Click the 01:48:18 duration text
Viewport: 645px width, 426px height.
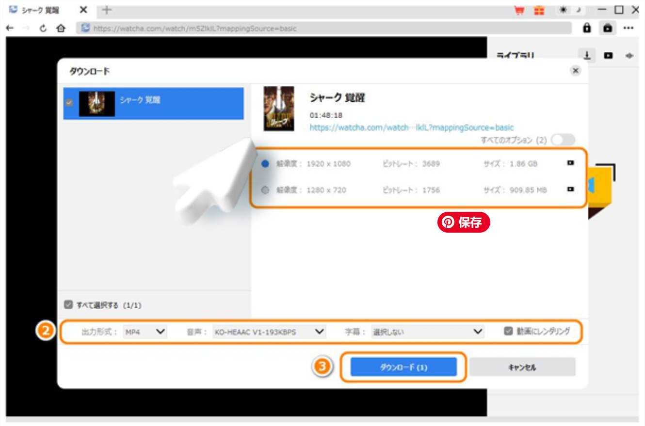point(326,115)
